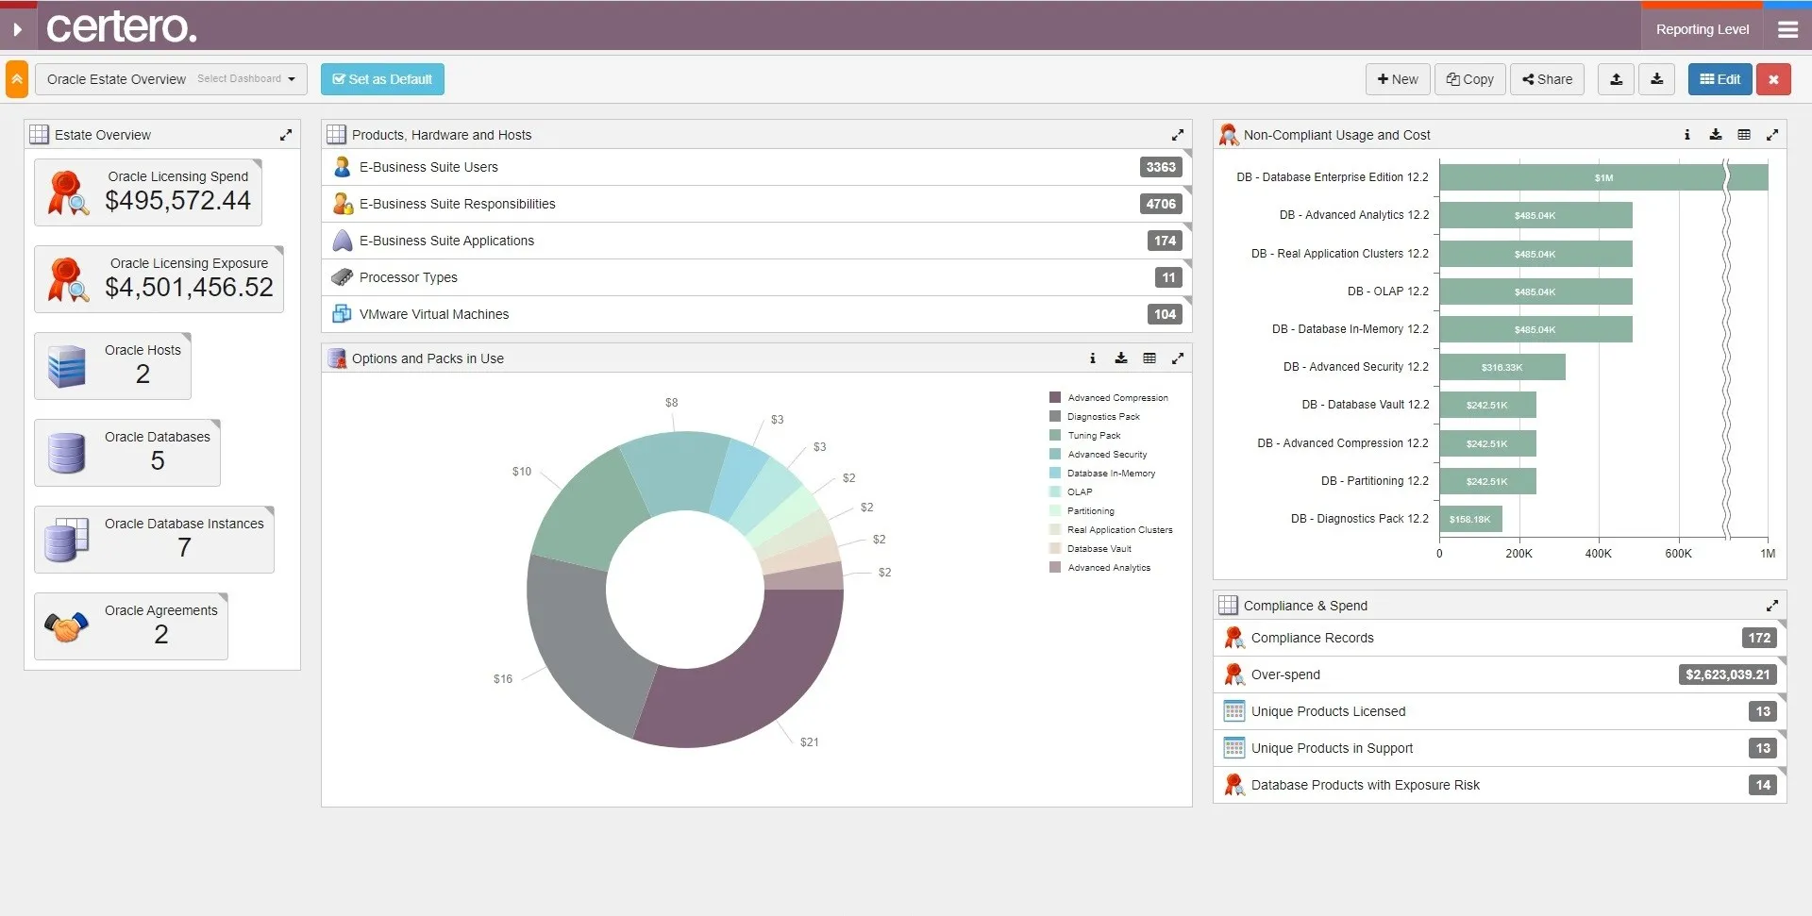
Task: Toggle Advanced Compression legend swatch
Action: [x=1055, y=398]
